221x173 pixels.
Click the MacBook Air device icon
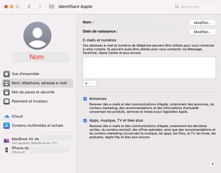click(7, 140)
